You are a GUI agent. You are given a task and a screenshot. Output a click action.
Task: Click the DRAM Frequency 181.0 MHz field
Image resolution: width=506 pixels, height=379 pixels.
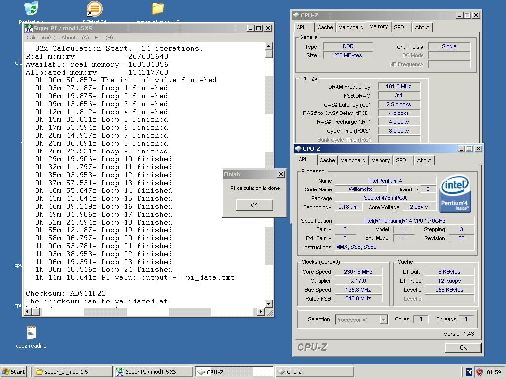tap(399, 86)
